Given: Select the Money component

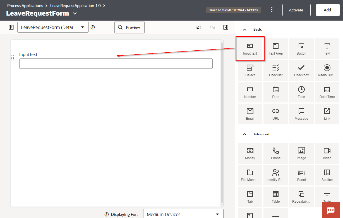Looking at the screenshot, I should point(250,154).
